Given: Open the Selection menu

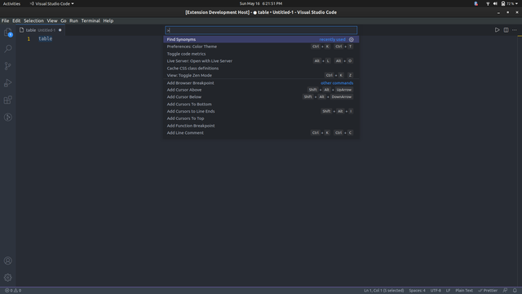Looking at the screenshot, I should (x=33, y=20).
